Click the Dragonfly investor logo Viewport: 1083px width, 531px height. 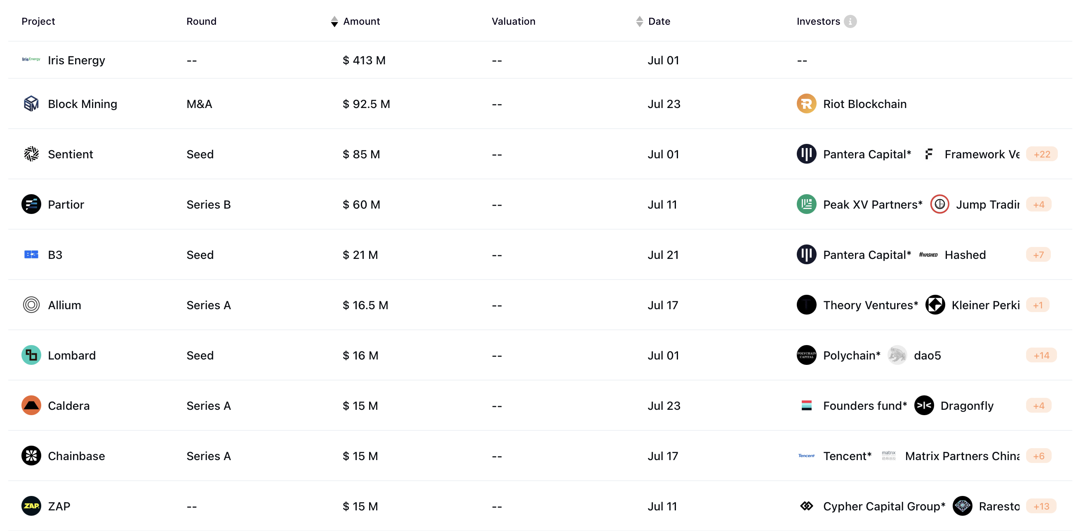tap(924, 406)
